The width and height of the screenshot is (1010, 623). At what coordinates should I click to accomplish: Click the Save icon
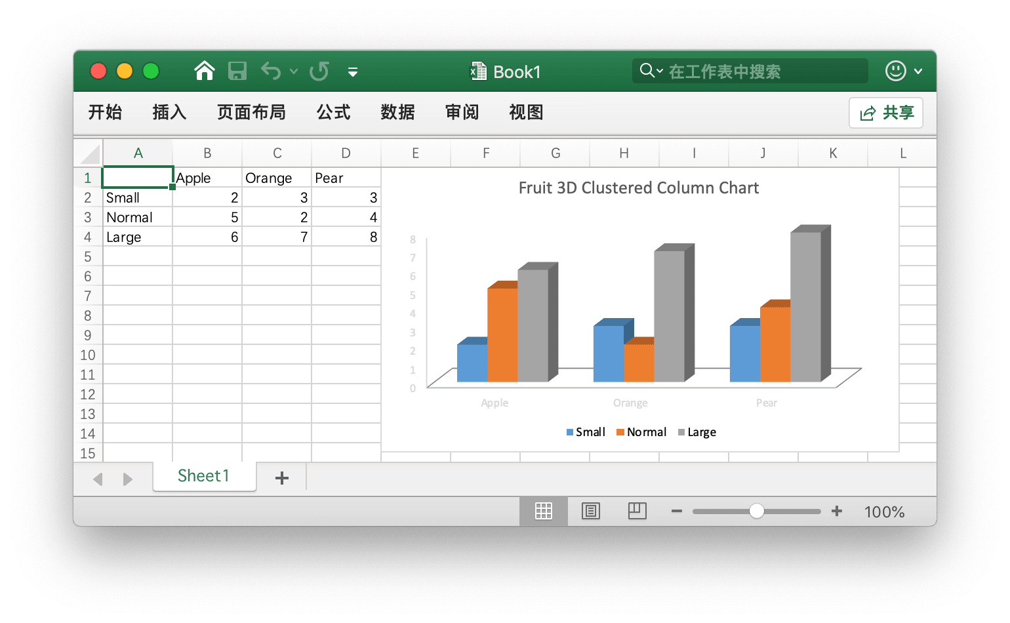[x=237, y=71]
